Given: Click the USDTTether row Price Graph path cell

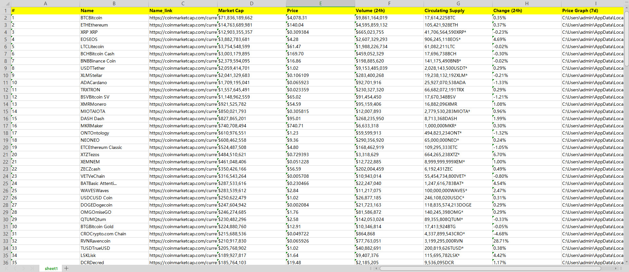Looking at the screenshot, I should tap(592, 68).
